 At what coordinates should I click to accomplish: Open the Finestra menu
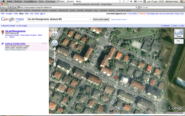click(70, 1)
